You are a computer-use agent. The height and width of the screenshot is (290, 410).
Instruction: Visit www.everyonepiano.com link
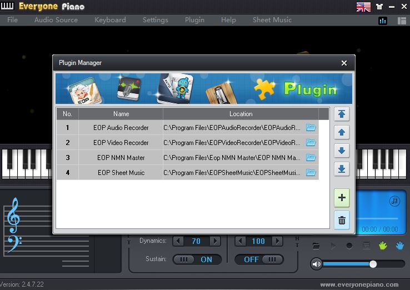click(x=359, y=284)
